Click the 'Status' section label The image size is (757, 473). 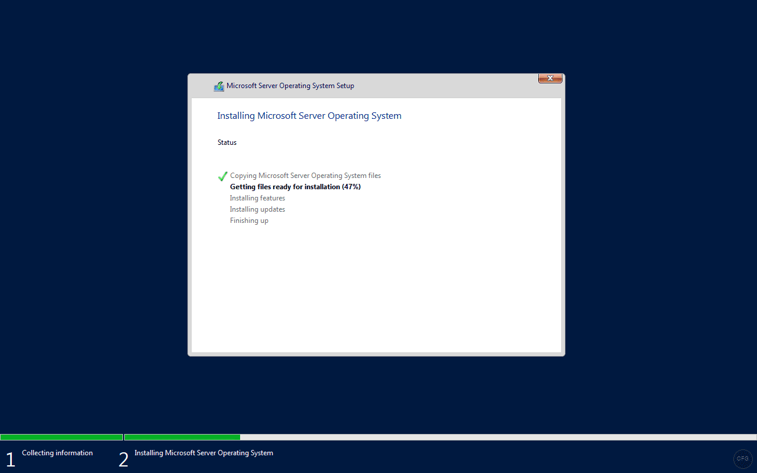(x=227, y=142)
